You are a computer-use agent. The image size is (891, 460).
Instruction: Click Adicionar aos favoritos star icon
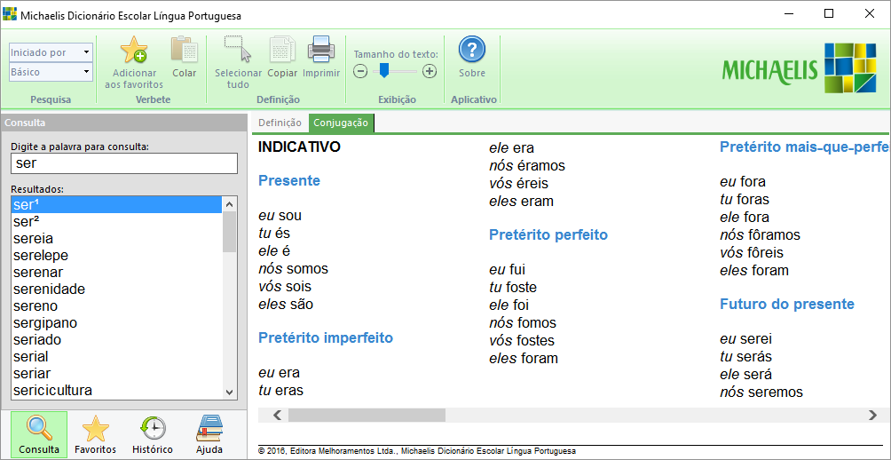[x=133, y=50]
